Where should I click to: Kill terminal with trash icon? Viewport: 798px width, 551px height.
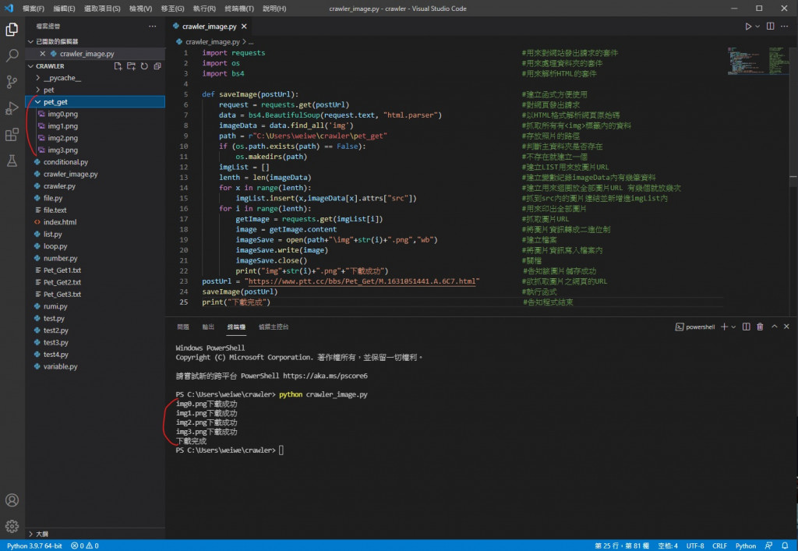[x=760, y=327]
